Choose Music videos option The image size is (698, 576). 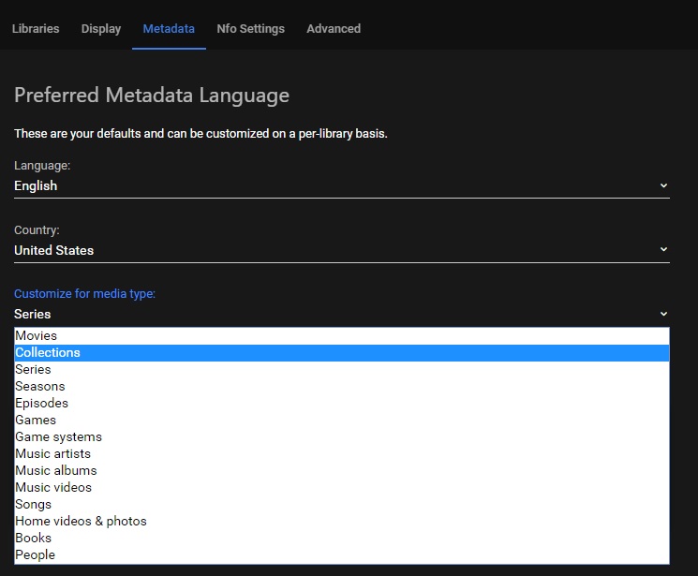(341, 488)
